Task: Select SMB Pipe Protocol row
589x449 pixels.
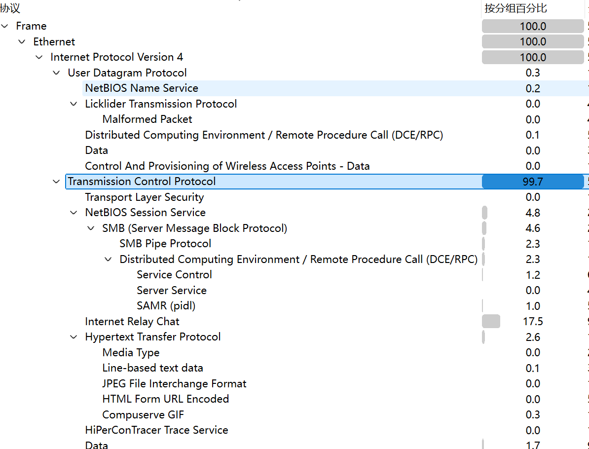Action: click(165, 244)
